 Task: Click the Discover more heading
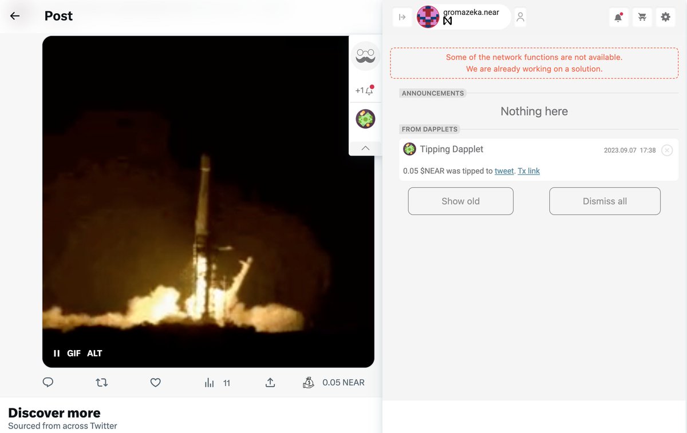coord(54,413)
